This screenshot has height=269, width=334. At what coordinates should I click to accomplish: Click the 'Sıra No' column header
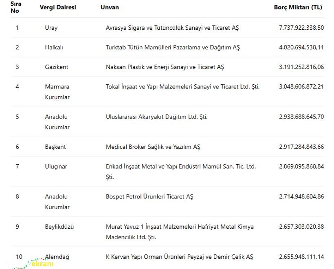(x=16, y=7)
